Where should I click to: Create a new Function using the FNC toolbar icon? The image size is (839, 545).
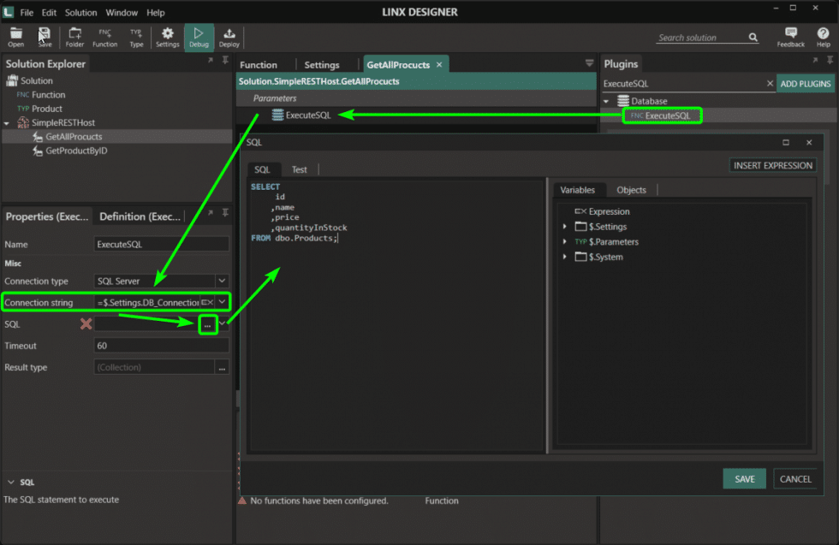(104, 37)
